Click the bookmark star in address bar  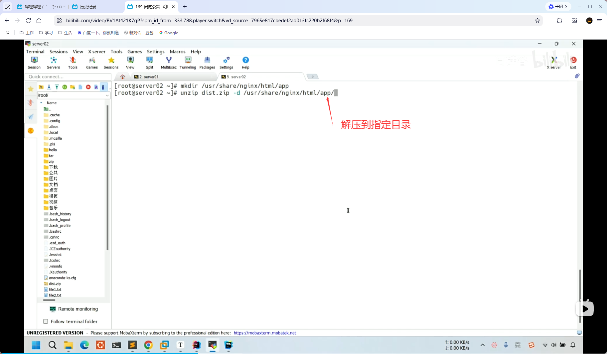[537, 21]
